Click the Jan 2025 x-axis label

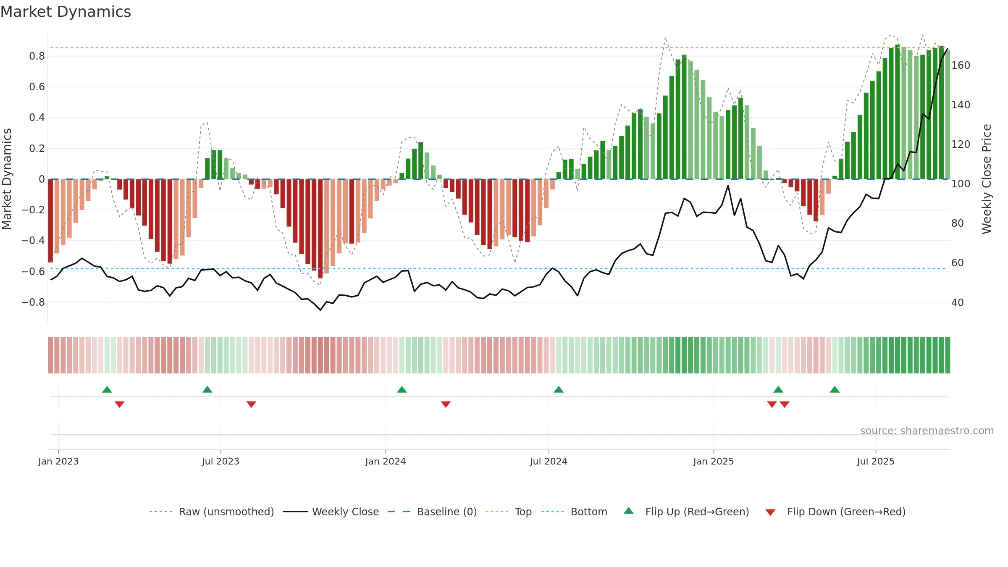tap(714, 461)
